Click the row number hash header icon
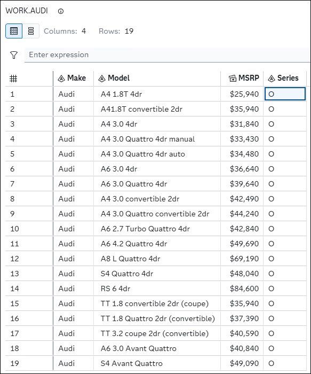 coord(13,78)
